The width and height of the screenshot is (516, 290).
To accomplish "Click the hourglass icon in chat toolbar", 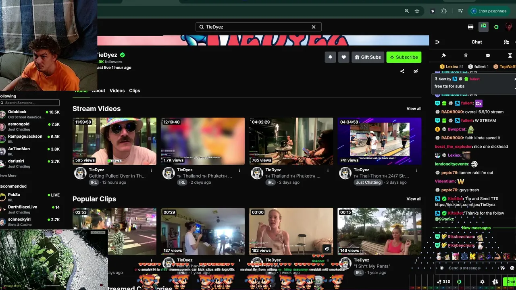I will pyautogui.click(x=510, y=56).
